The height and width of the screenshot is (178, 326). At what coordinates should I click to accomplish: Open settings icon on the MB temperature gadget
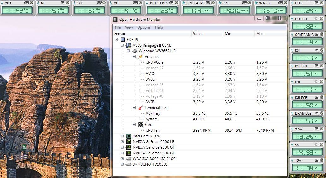(135, 3)
